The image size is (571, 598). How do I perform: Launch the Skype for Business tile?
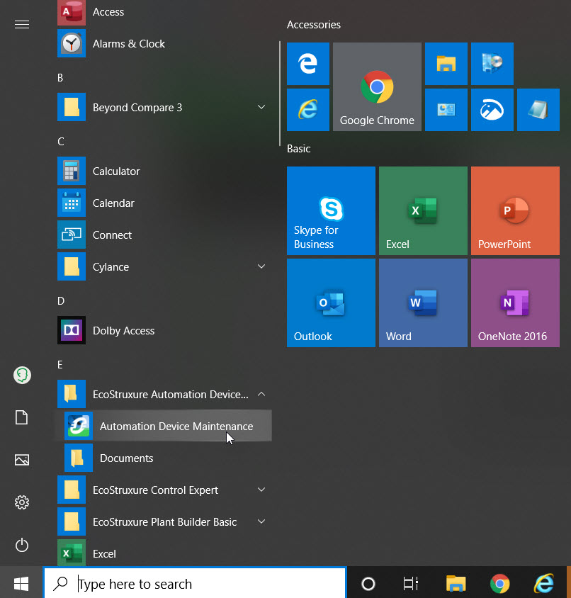pos(331,210)
